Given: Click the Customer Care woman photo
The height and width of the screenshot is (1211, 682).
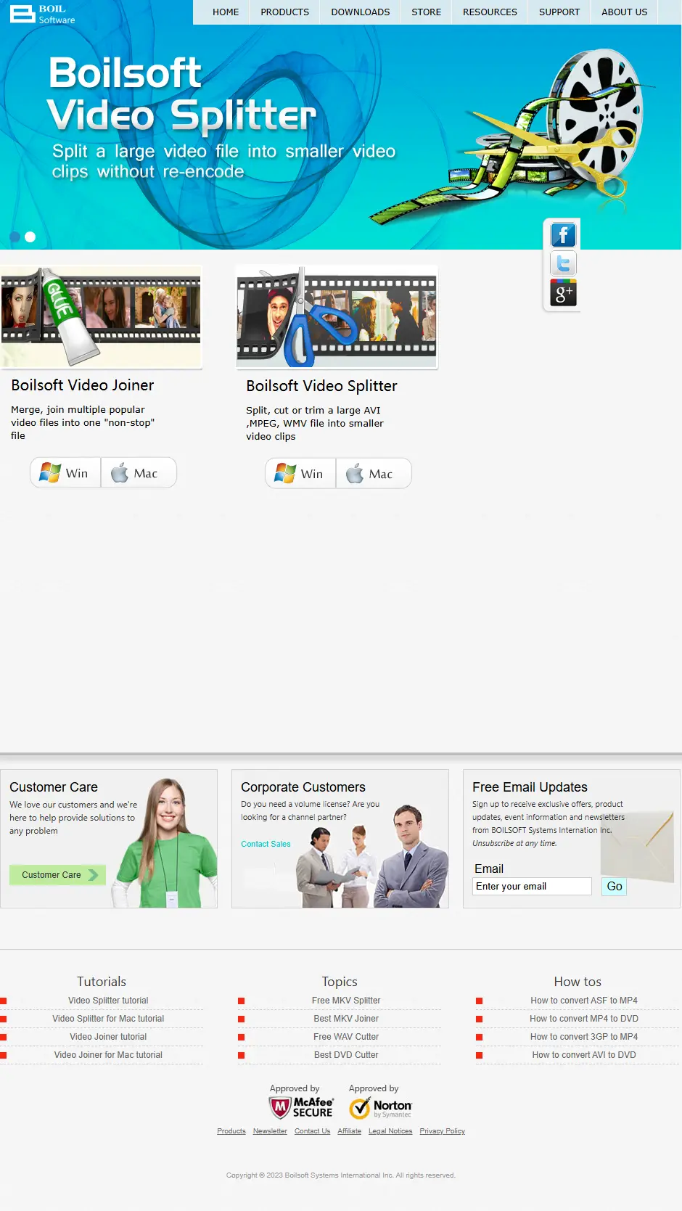Looking at the screenshot, I should point(165,843).
